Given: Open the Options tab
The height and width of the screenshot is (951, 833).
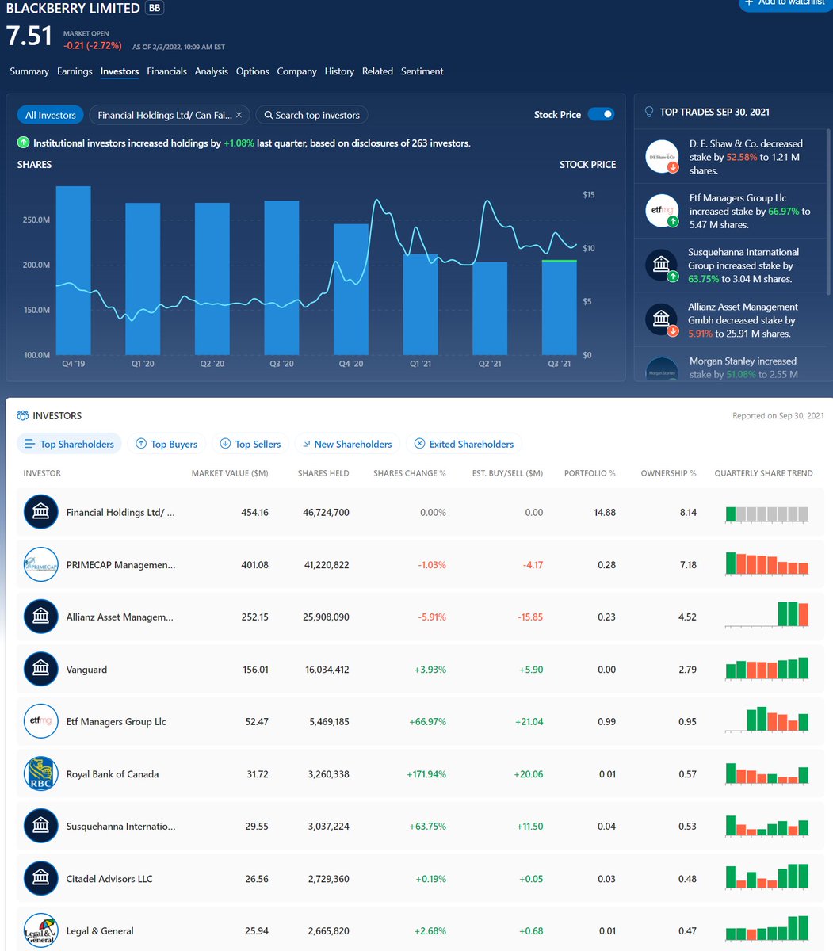Looking at the screenshot, I should (252, 71).
